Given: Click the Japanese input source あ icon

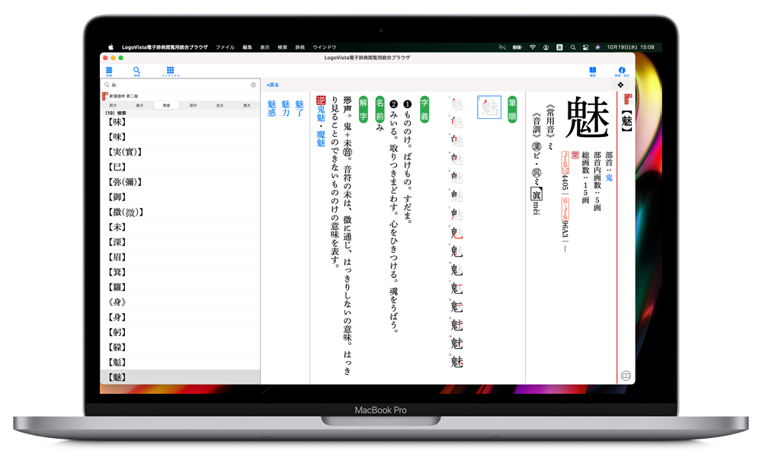Looking at the screenshot, I should (560, 47).
